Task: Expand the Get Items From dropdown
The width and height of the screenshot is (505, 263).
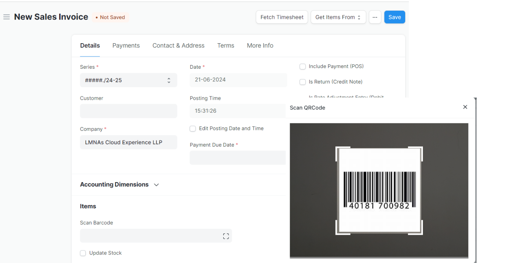Action: pyautogui.click(x=338, y=17)
